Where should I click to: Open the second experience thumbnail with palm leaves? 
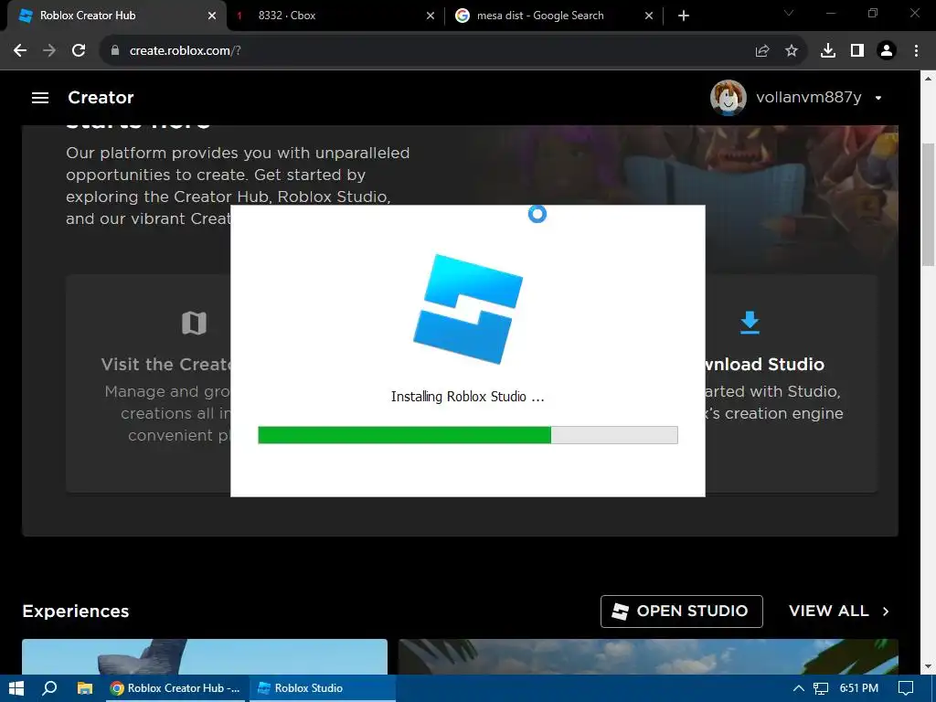648,656
